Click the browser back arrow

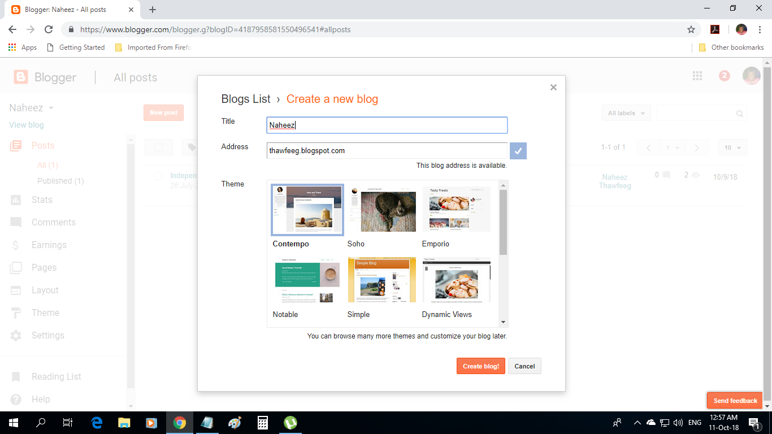[x=12, y=29]
